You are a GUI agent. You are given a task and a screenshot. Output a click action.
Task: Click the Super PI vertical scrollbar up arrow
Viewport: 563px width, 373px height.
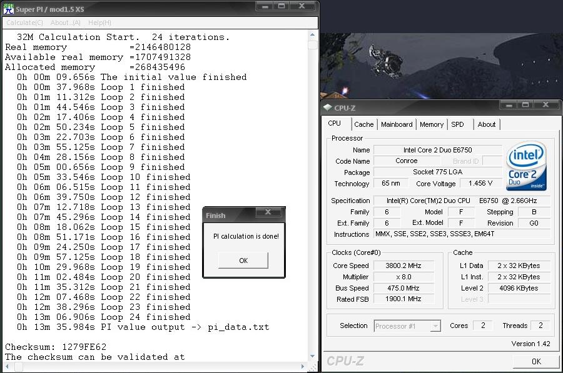pyautogui.click(x=312, y=35)
